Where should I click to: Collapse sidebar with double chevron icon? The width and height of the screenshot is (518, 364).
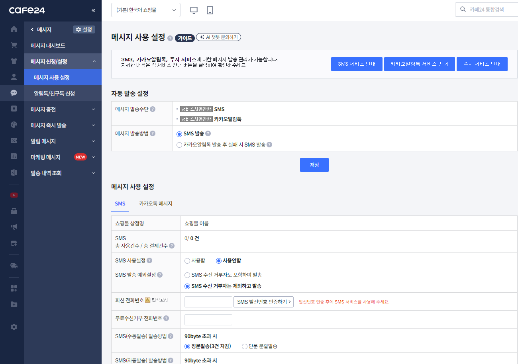click(93, 10)
